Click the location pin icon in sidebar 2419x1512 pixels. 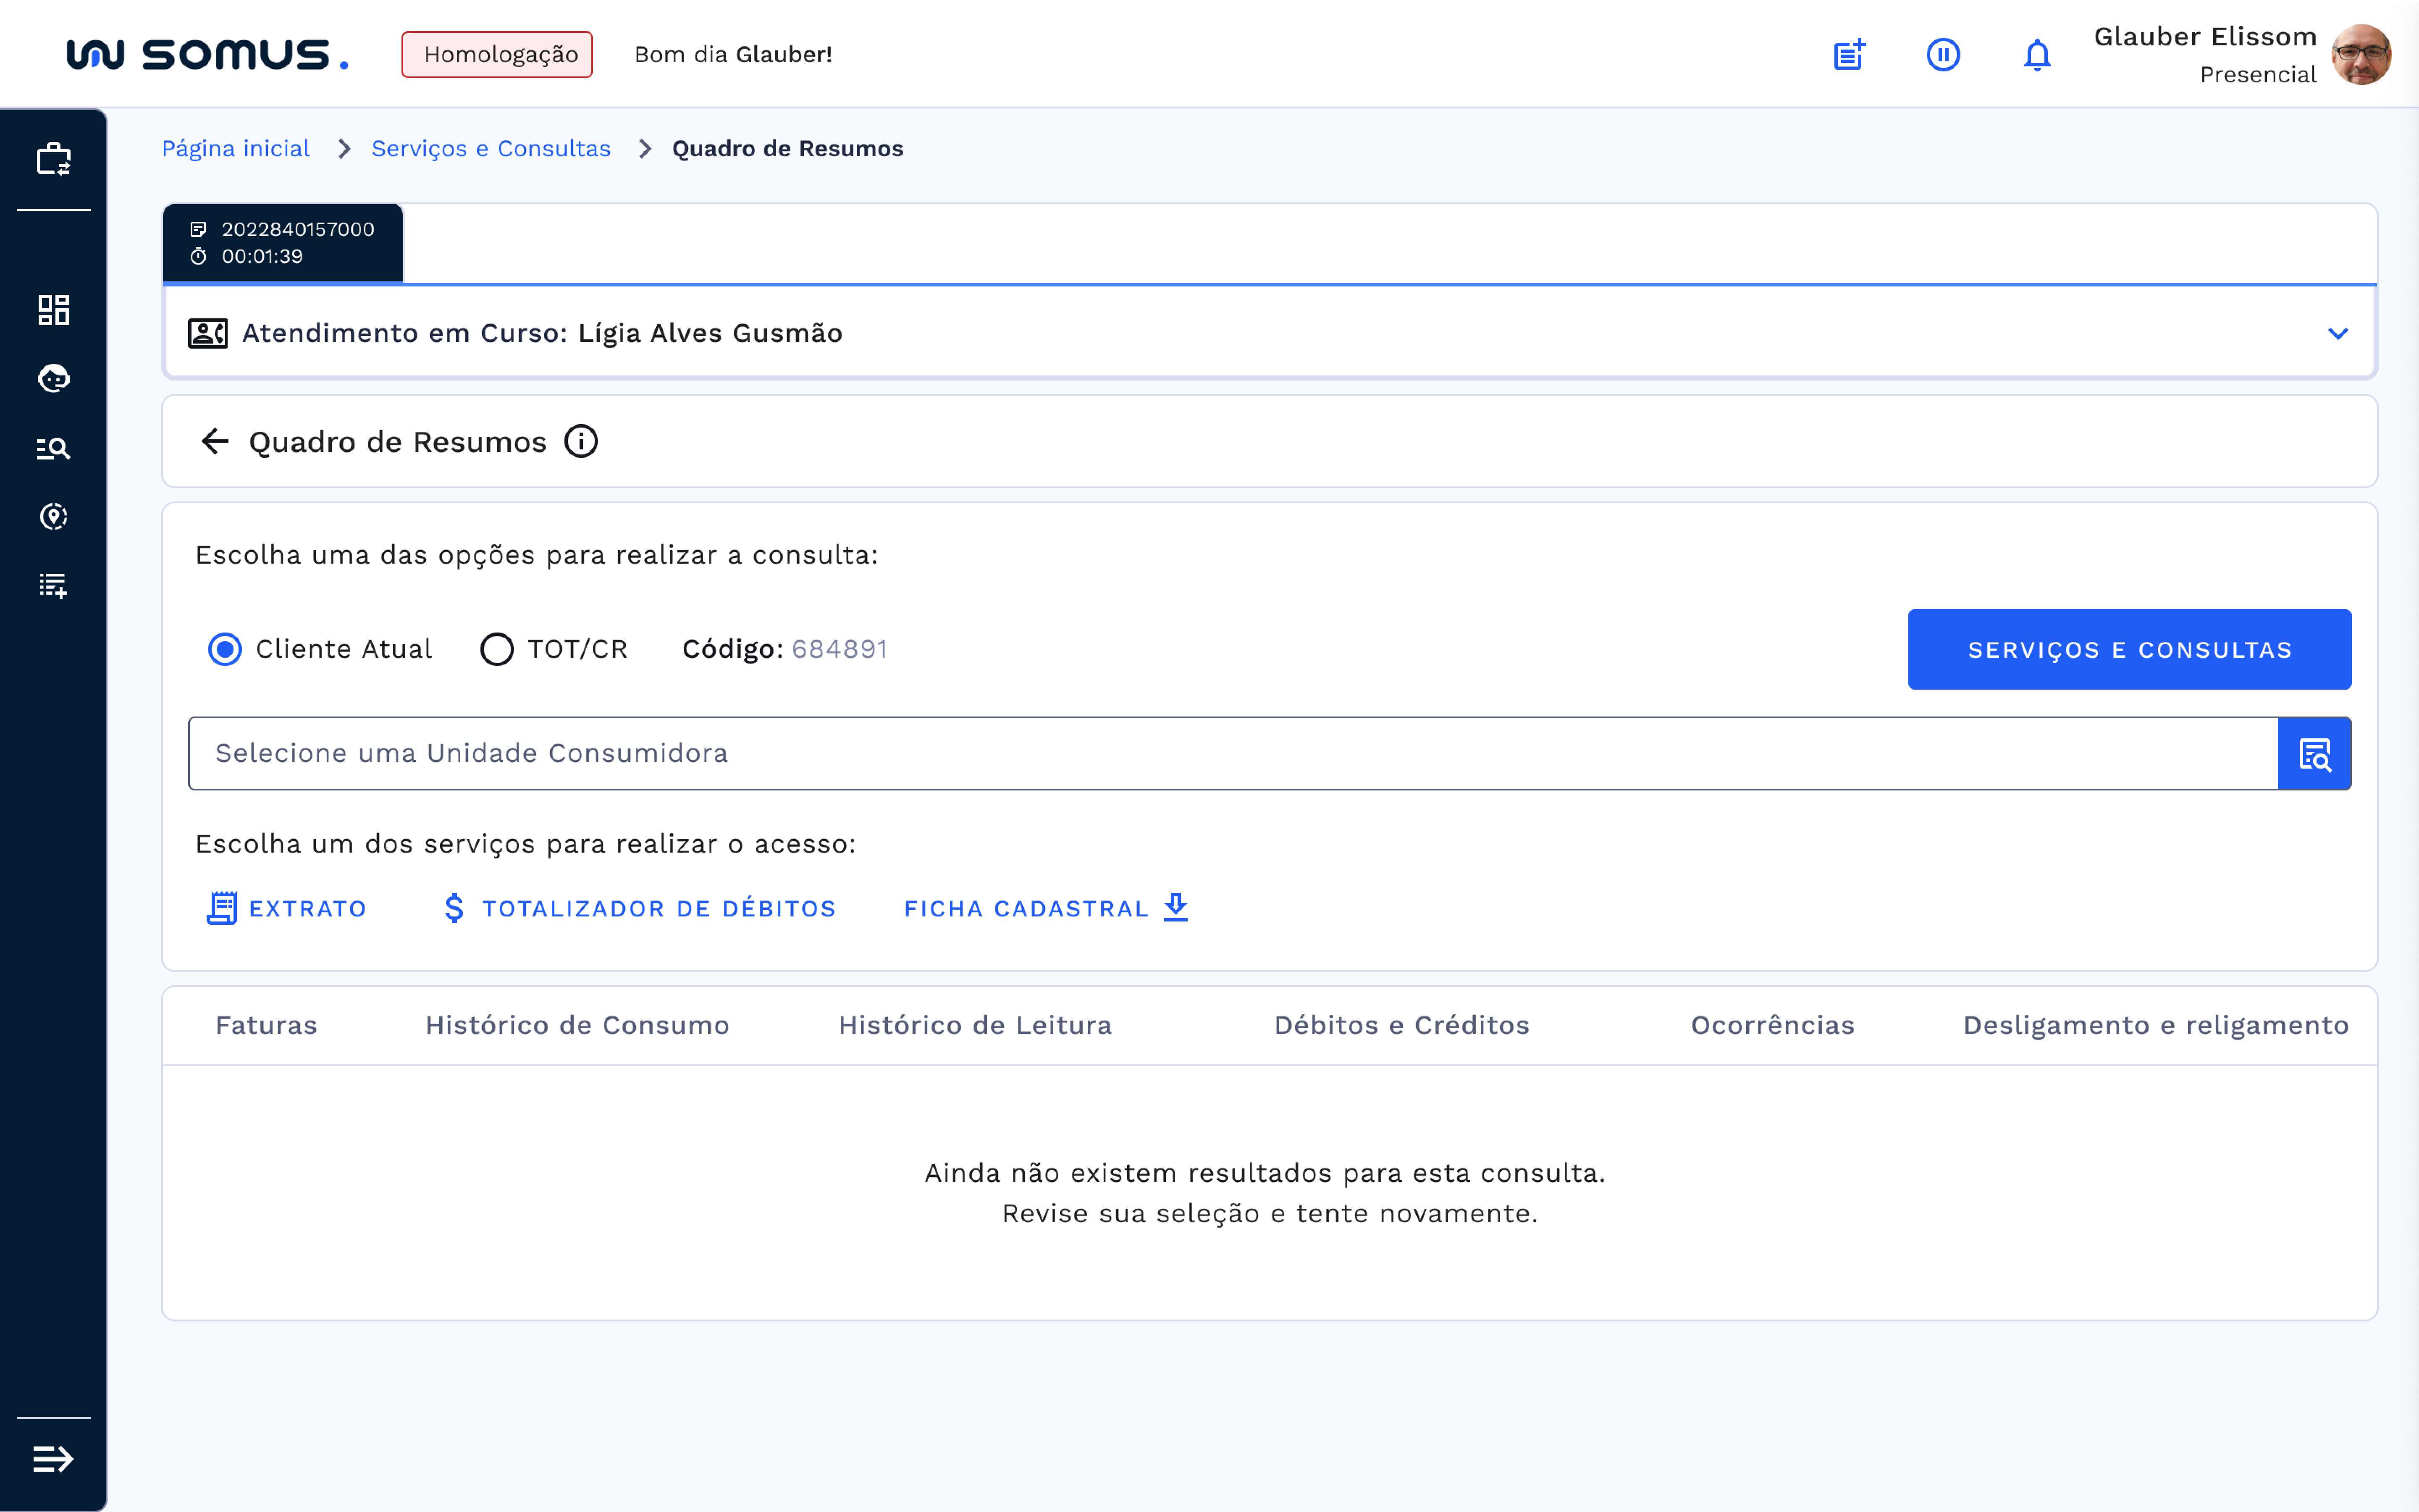coord(53,517)
